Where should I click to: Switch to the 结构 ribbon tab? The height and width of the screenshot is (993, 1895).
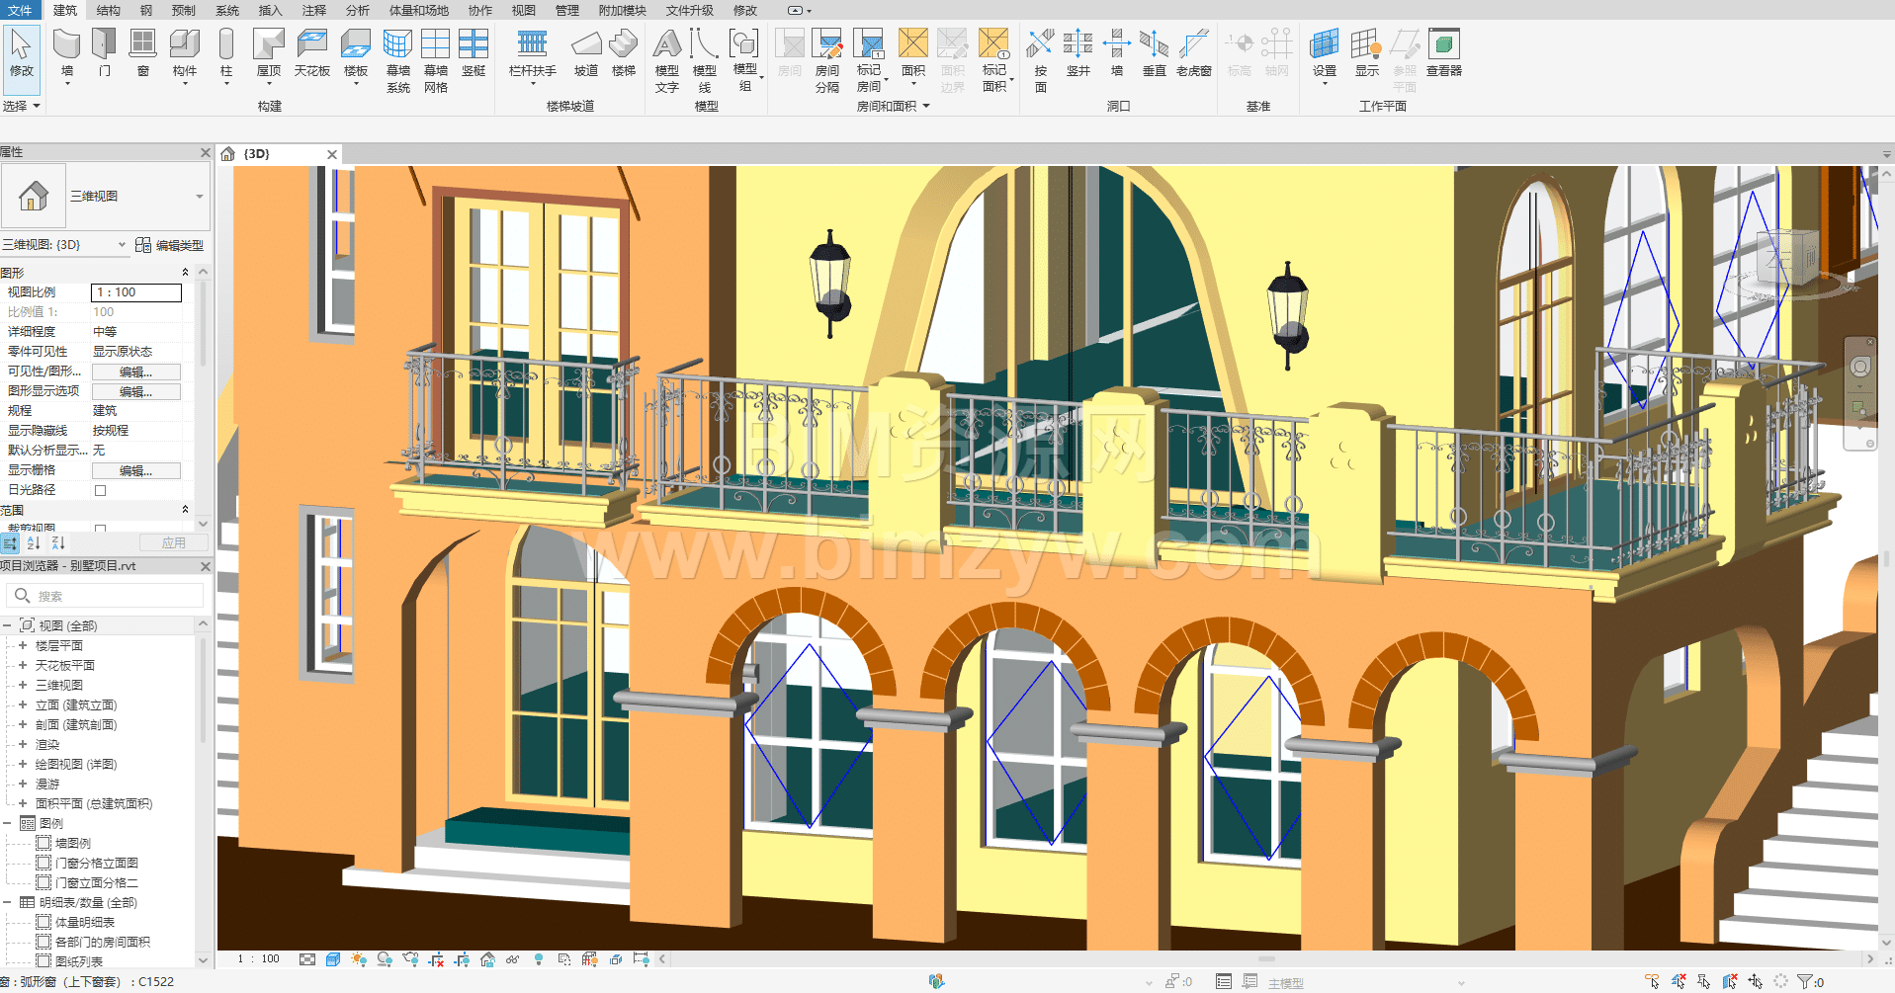pos(108,10)
